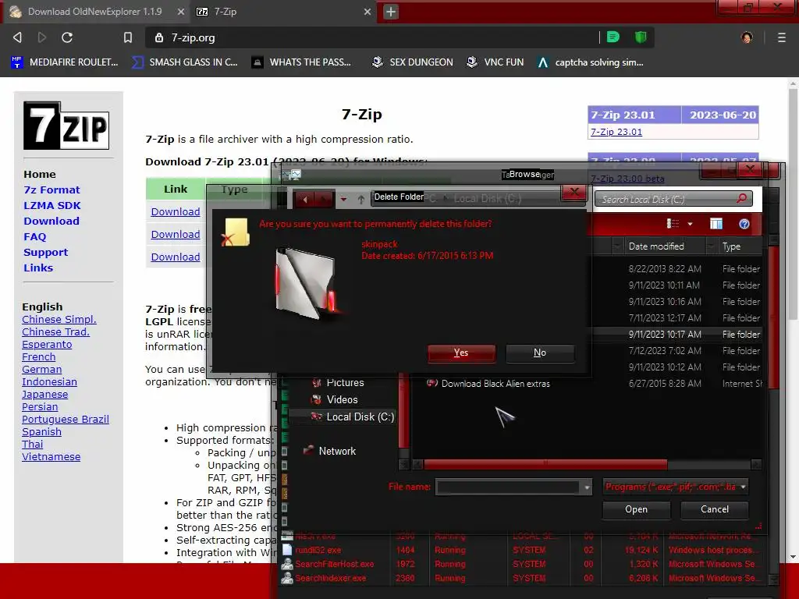The image size is (799, 599).
Task: Open the change view icon in Browse dialog
Action: point(673,224)
